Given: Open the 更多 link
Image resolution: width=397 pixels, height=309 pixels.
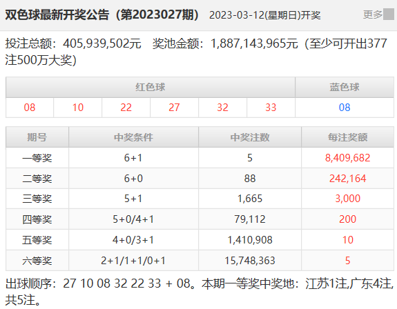Looking at the screenshot, I should pos(372,14).
